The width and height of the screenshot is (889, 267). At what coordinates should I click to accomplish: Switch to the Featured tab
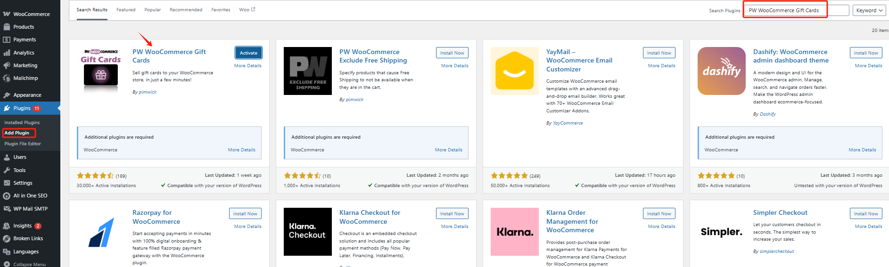[x=126, y=10]
